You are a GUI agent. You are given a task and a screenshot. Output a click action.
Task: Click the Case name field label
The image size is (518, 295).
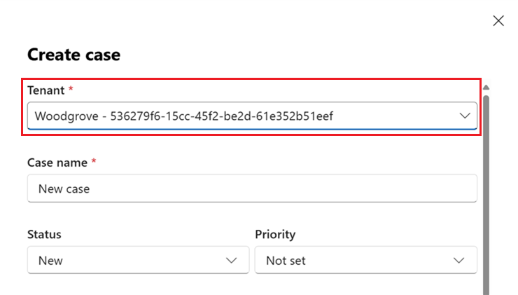tap(57, 163)
